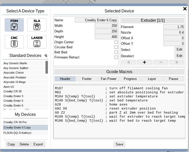The image size is (189, 152).
Task: Select Any Generic Marlin device
Action: click(24, 63)
